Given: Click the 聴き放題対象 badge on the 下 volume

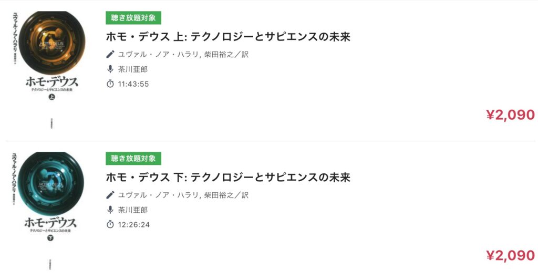Looking at the screenshot, I should point(133,159).
